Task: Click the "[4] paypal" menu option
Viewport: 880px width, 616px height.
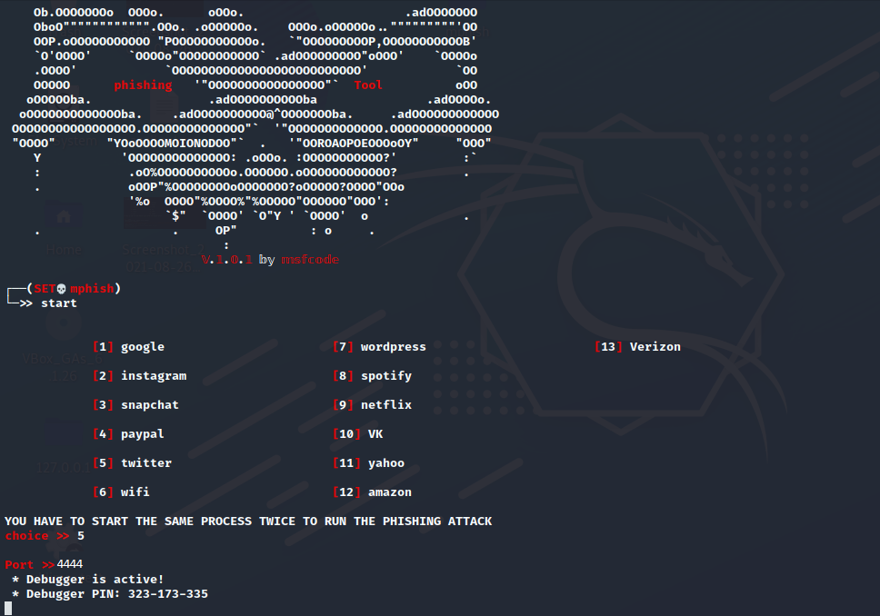Action: coord(128,434)
